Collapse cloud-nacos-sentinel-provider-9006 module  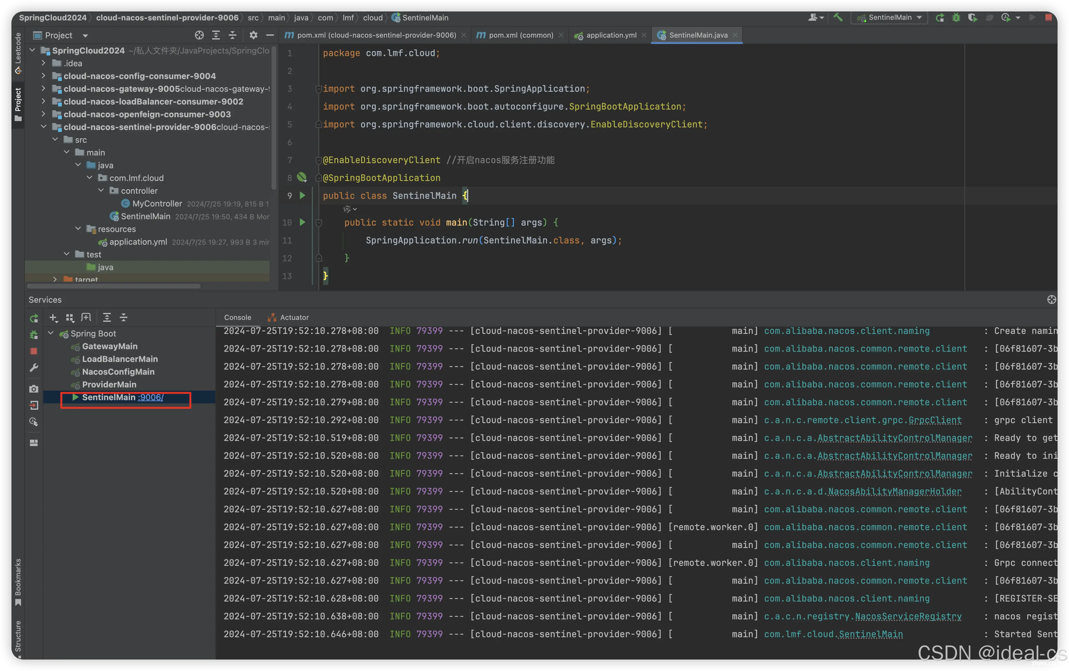43,127
